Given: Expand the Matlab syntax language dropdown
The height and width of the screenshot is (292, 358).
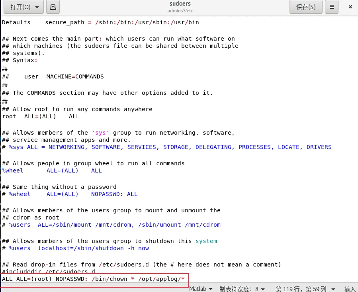Looking at the screenshot, I should [201, 288].
